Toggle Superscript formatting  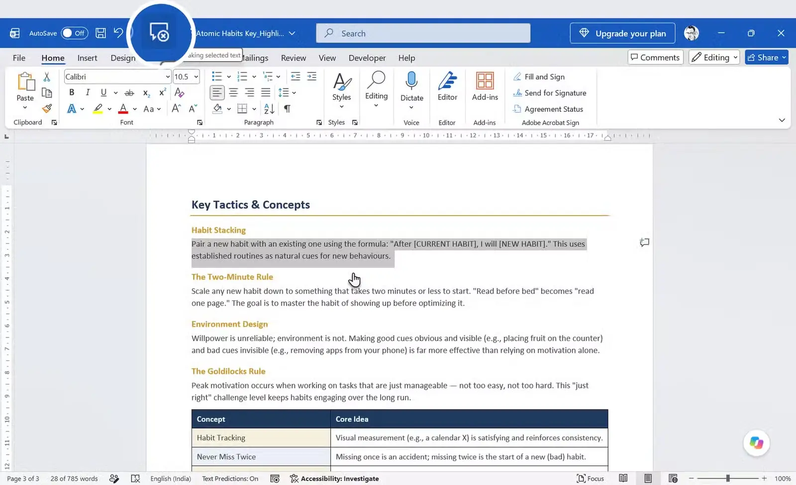pos(162,92)
